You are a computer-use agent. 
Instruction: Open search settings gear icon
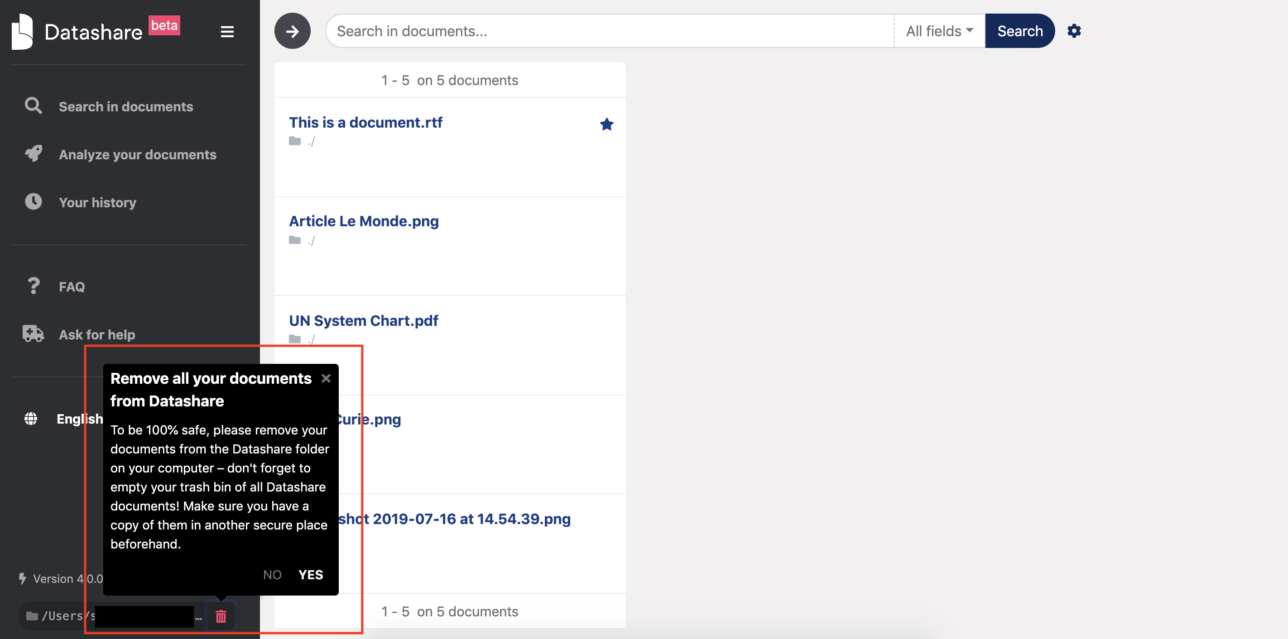[x=1074, y=31]
